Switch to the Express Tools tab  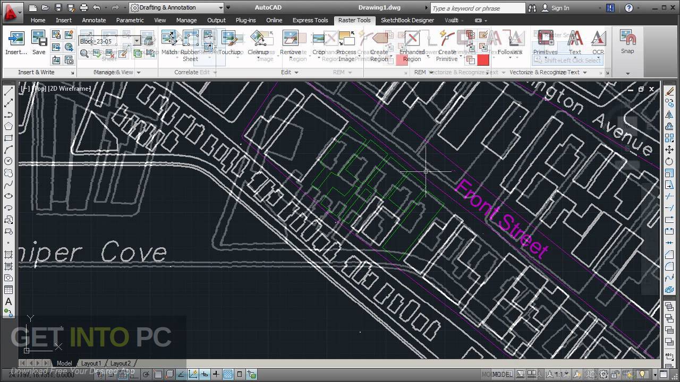(310, 20)
